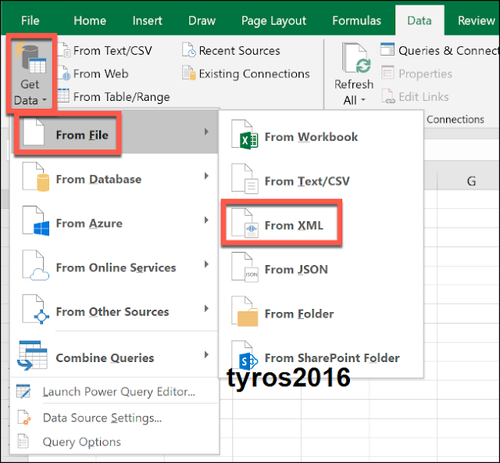
Task: Switch to the Page Layout tab
Action: [x=273, y=21]
